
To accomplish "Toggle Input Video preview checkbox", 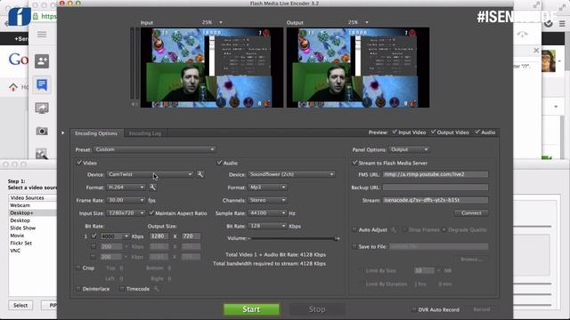I will click(394, 132).
